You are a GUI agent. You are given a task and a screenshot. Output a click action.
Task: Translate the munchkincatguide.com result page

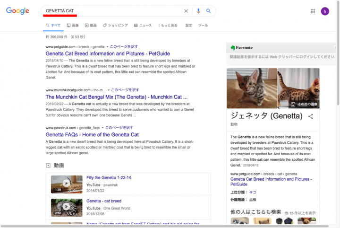pos(125,90)
